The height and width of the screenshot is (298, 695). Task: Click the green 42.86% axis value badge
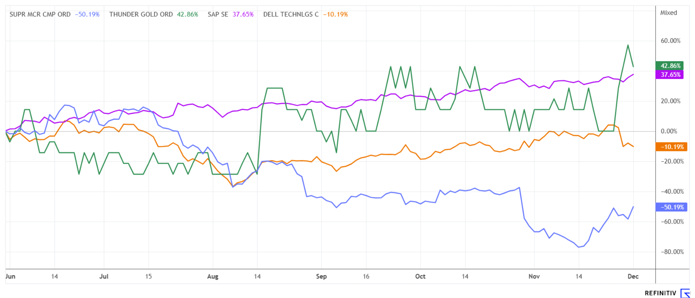[x=670, y=66]
